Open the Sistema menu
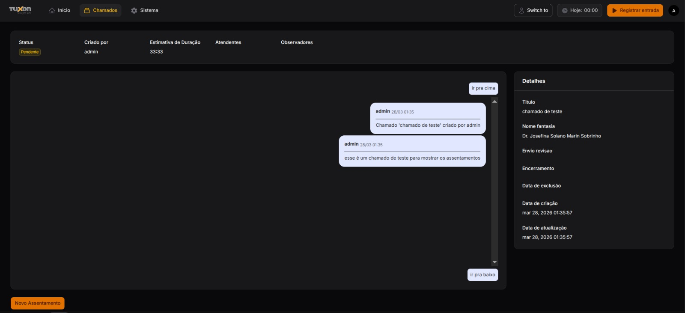685x313 pixels. point(145,10)
